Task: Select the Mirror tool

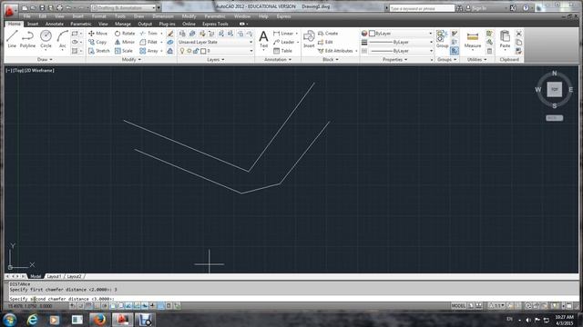Action: tap(125, 42)
